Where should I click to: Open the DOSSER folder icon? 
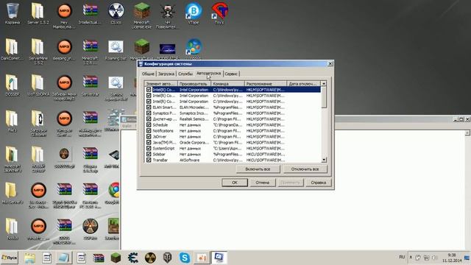[x=12, y=85]
